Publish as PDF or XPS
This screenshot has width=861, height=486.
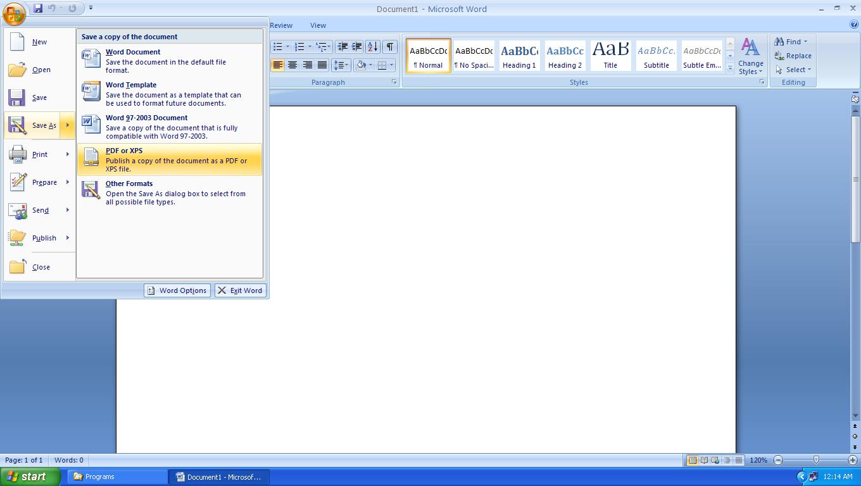click(x=170, y=159)
